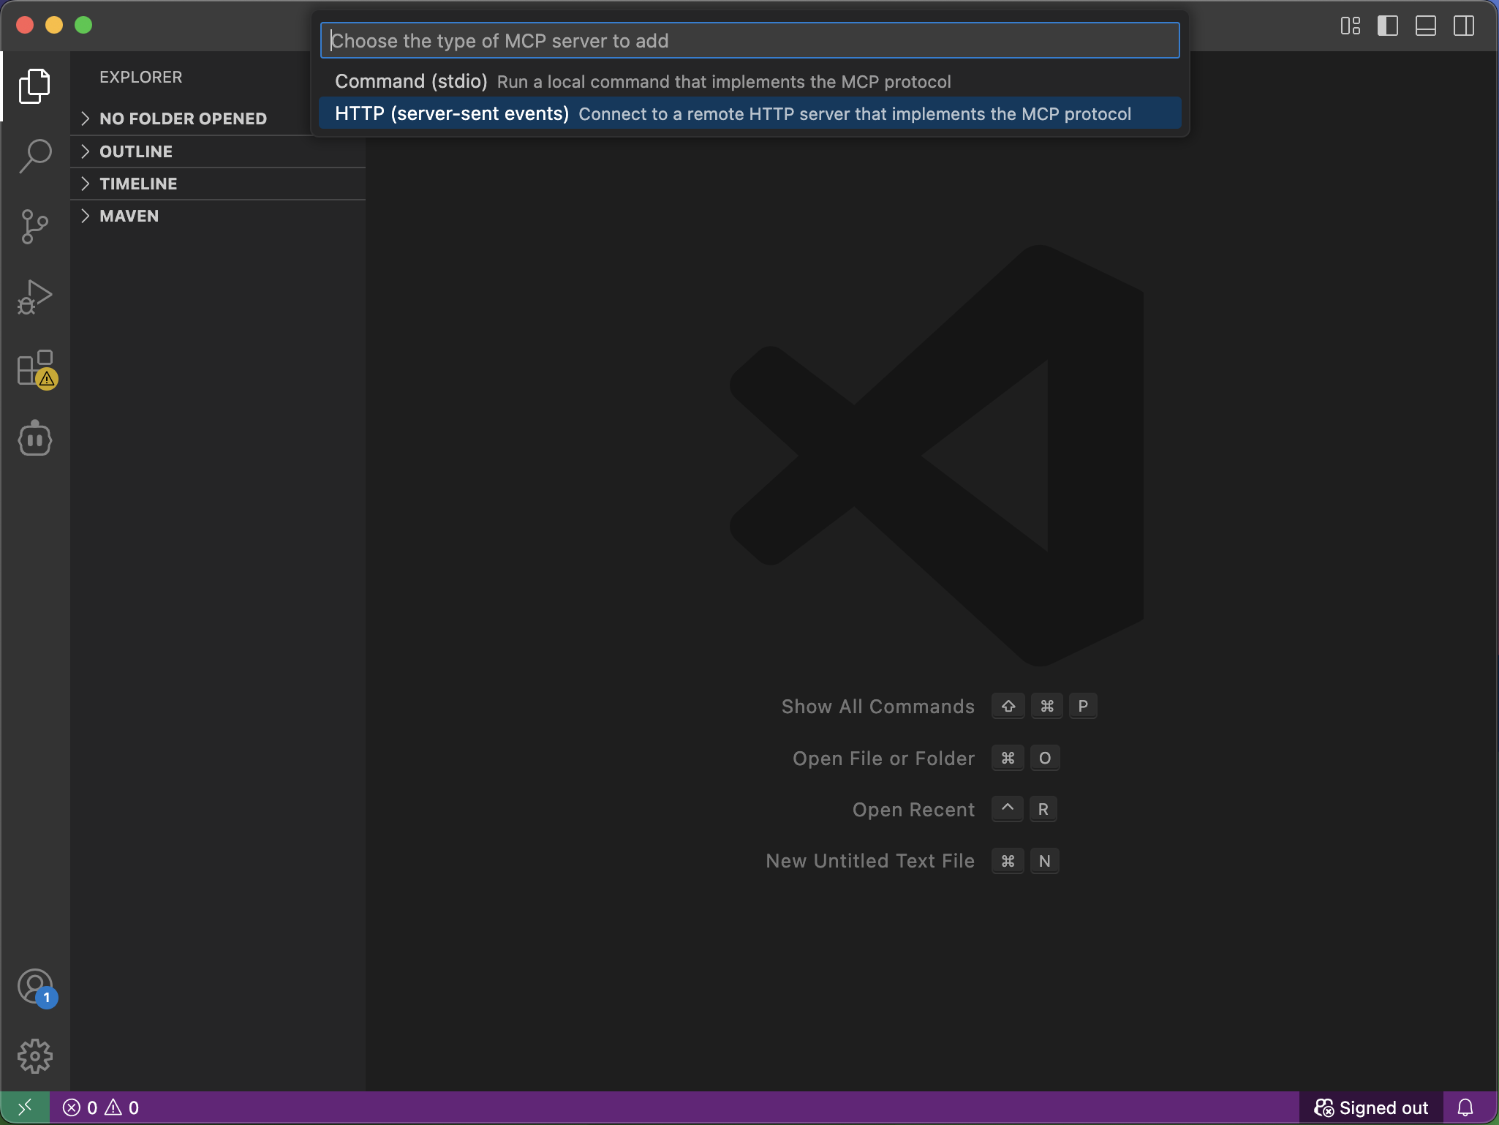Focus the MCP server type input field

pos(750,40)
